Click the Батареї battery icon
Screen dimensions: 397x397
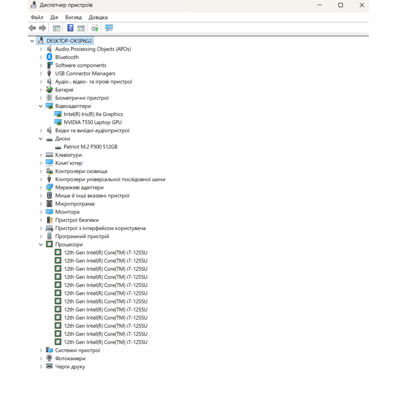click(x=49, y=90)
